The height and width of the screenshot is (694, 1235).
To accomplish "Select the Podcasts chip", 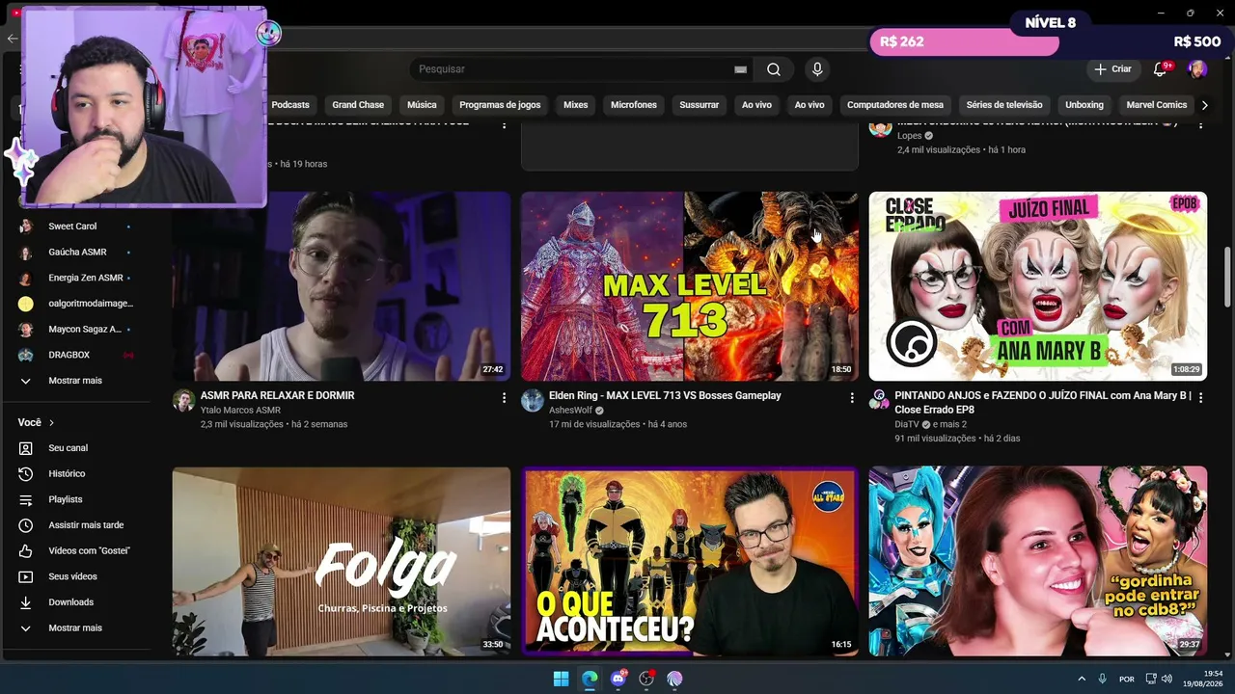I will click(290, 105).
